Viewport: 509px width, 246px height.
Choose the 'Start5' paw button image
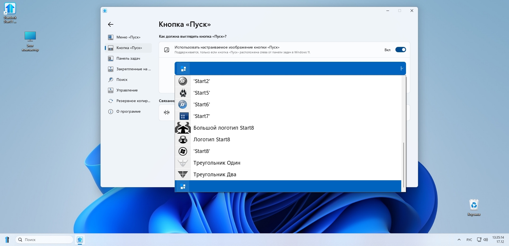288,93
